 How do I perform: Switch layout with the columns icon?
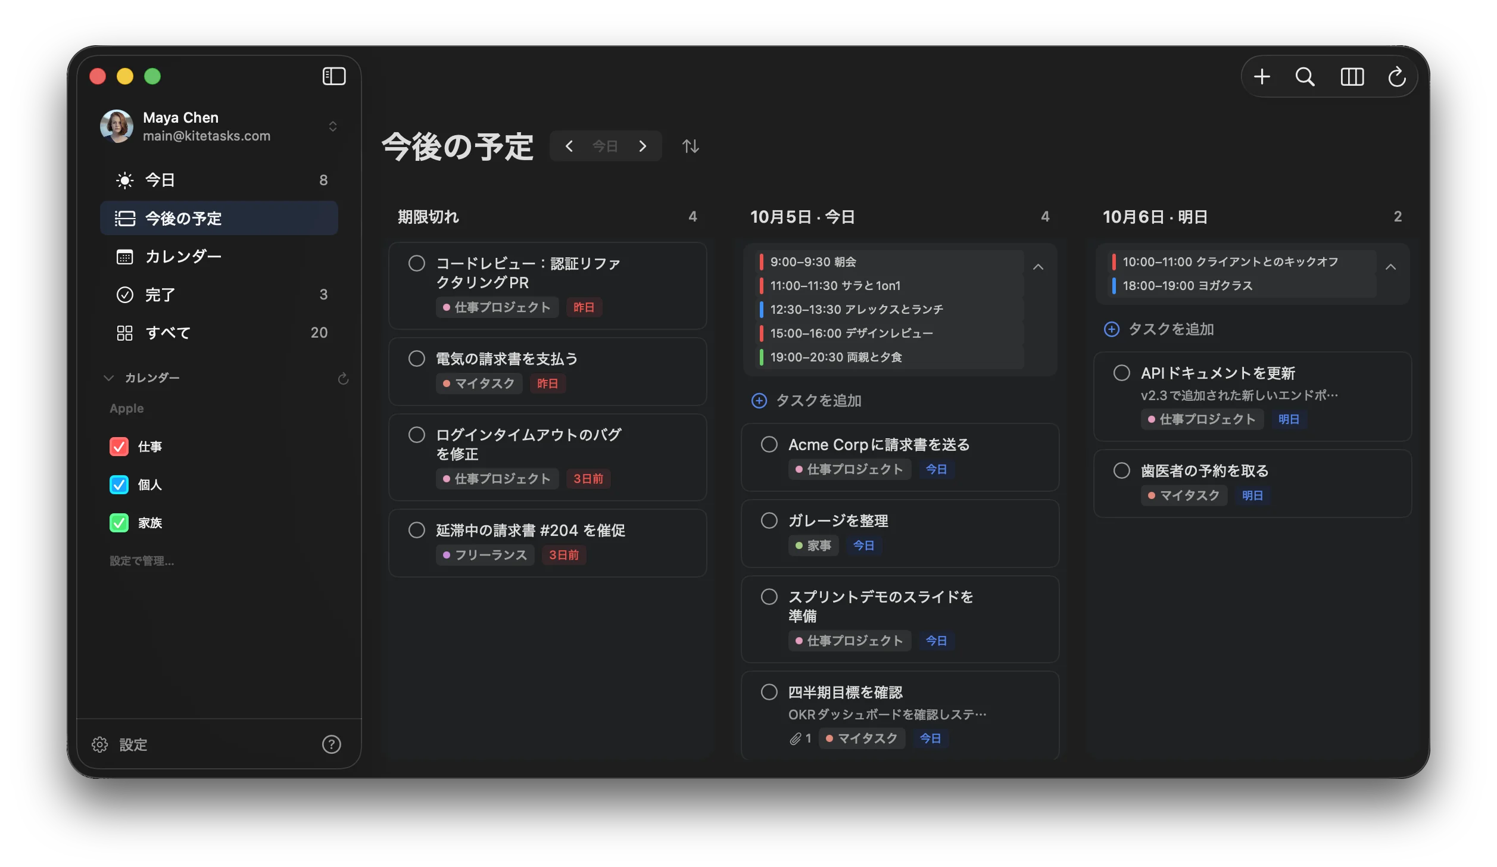click(1352, 76)
